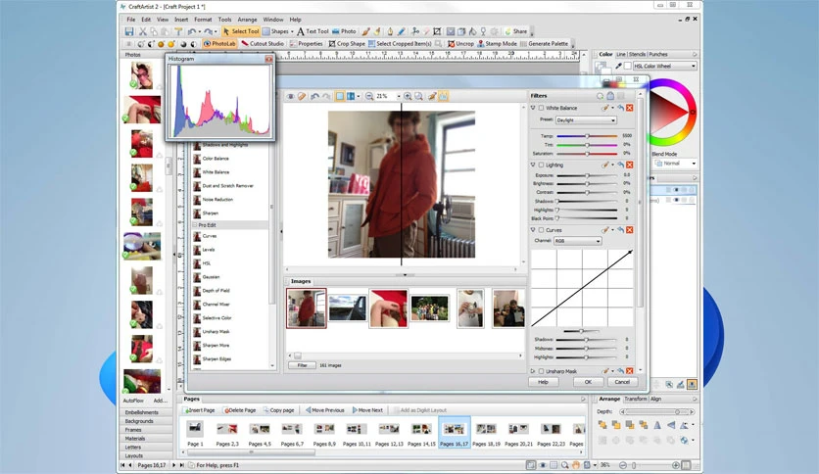
Task: Open the HSL Color Wheel dropdown
Action: pyautogui.click(x=664, y=66)
